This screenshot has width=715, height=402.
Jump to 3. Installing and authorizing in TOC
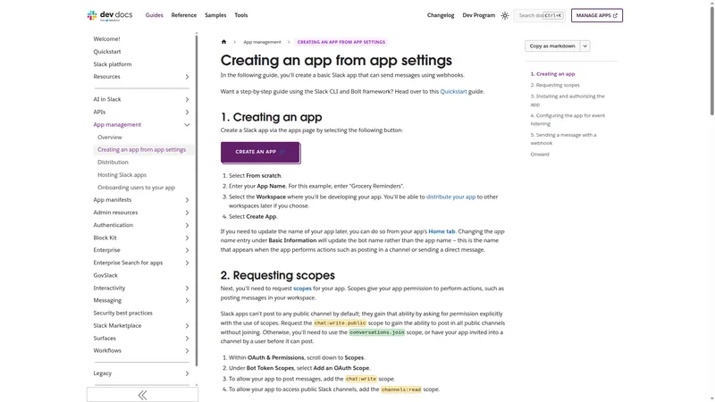[568, 100]
